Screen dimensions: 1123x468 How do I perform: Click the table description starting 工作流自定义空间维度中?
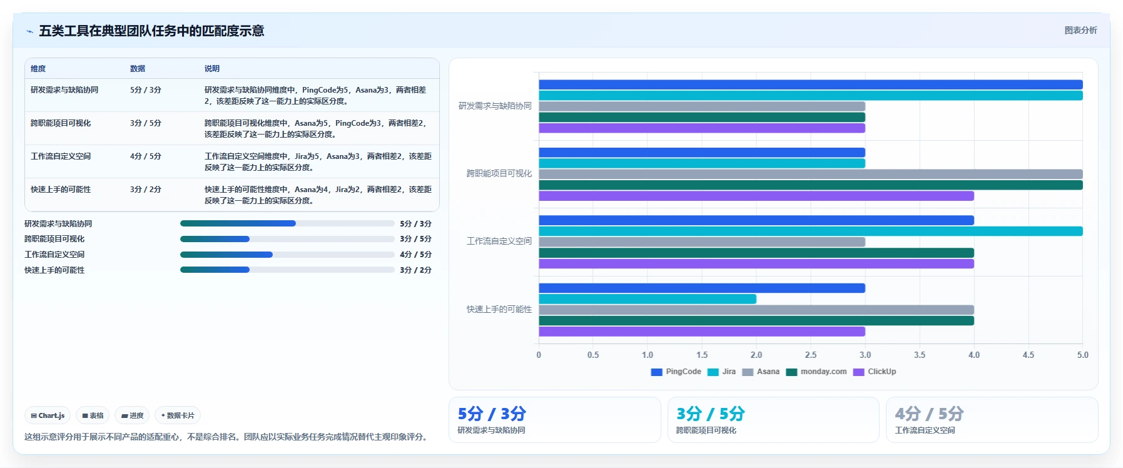point(318,162)
